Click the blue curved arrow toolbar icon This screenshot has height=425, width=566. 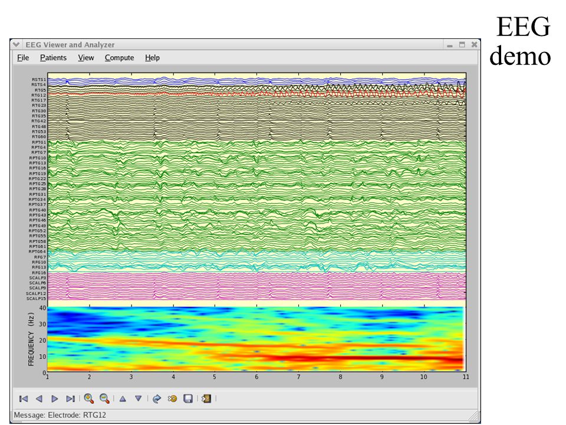pyautogui.click(x=157, y=398)
